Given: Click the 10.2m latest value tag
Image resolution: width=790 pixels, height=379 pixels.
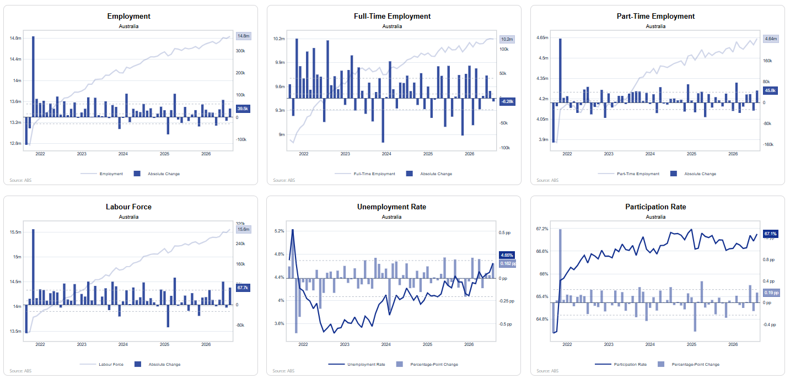Looking at the screenshot, I should click(x=507, y=40).
